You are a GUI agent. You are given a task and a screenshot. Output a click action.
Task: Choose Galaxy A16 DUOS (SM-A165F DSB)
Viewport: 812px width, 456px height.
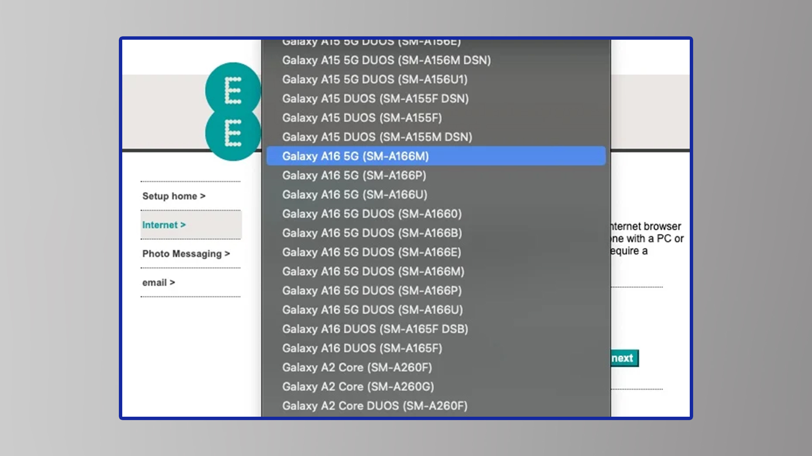tap(436, 329)
